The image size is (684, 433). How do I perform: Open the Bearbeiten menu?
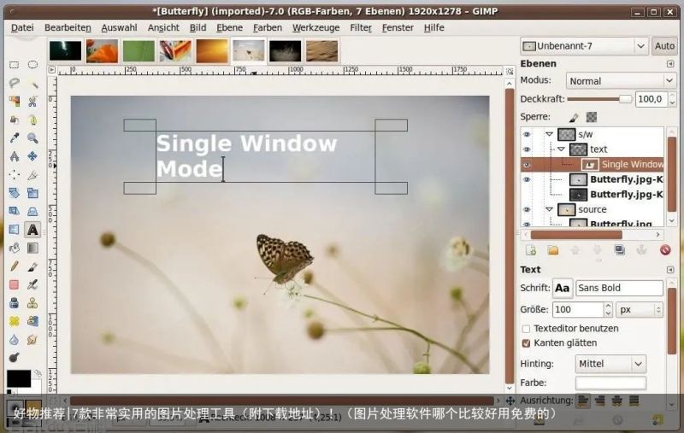click(68, 27)
